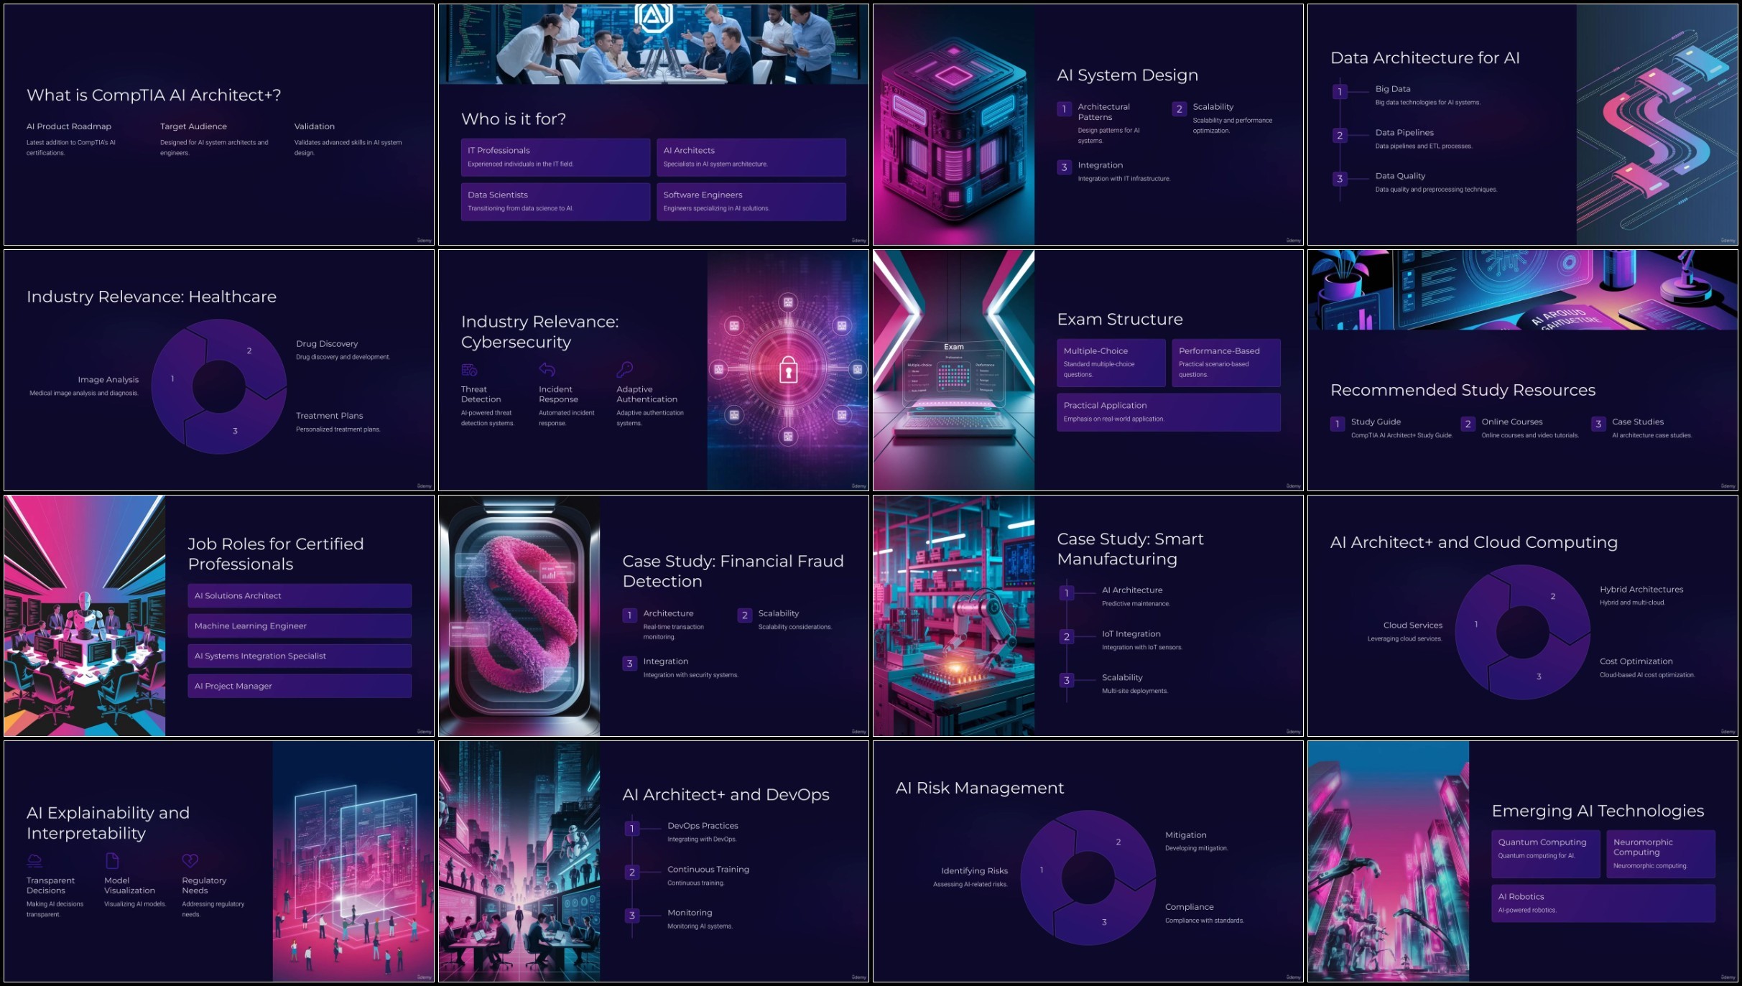Click the Incident Response arrow icon
1742x986 pixels.
tap(547, 370)
